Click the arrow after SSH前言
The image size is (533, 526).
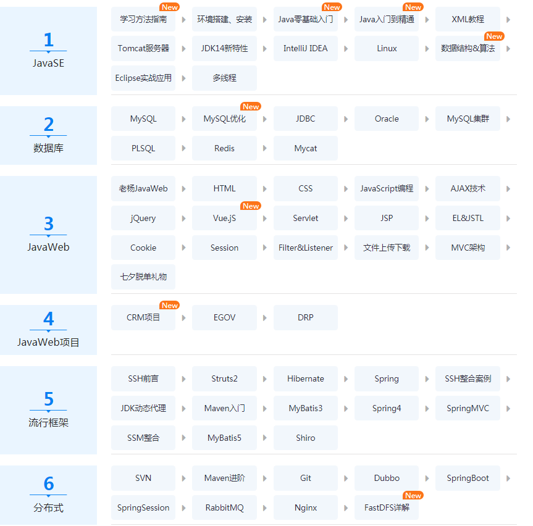pyautogui.click(x=183, y=379)
